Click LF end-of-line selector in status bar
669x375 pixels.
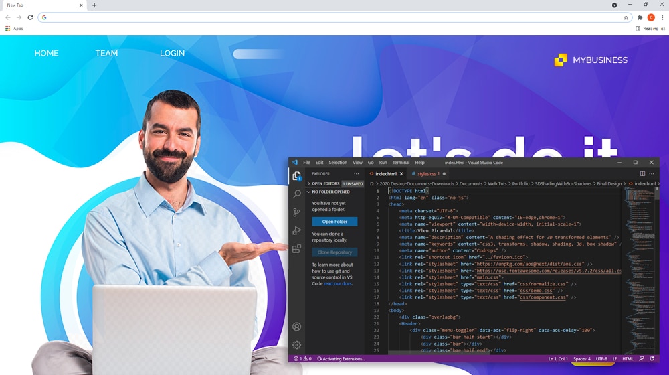[615, 359]
